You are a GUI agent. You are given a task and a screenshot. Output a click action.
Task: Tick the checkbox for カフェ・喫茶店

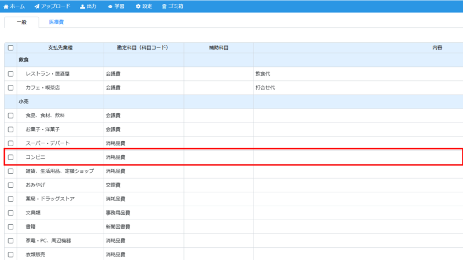10,88
